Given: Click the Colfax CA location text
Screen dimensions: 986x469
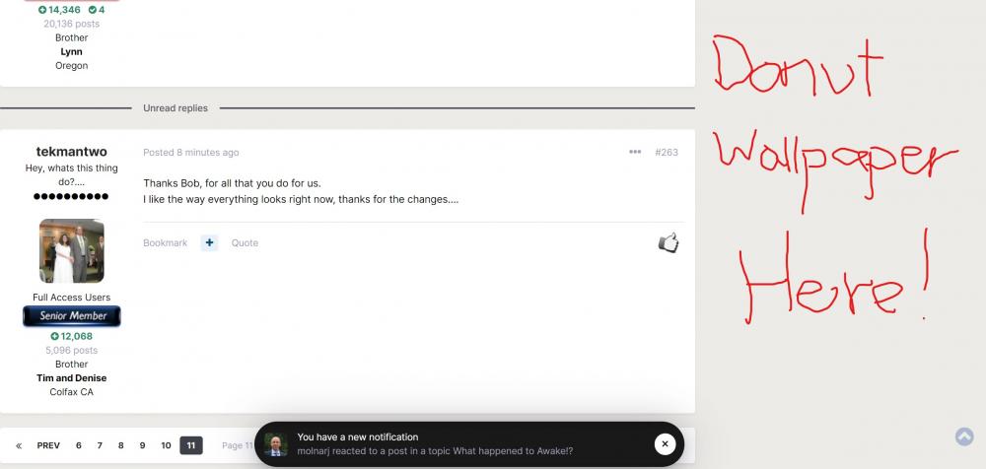Looking at the screenshot, I should (x=72, y=392).
